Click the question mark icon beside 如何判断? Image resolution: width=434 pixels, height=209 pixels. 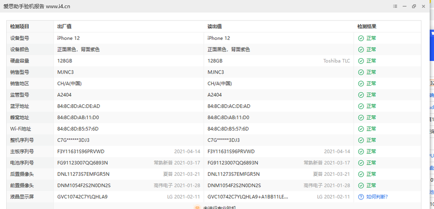[360, 197]
